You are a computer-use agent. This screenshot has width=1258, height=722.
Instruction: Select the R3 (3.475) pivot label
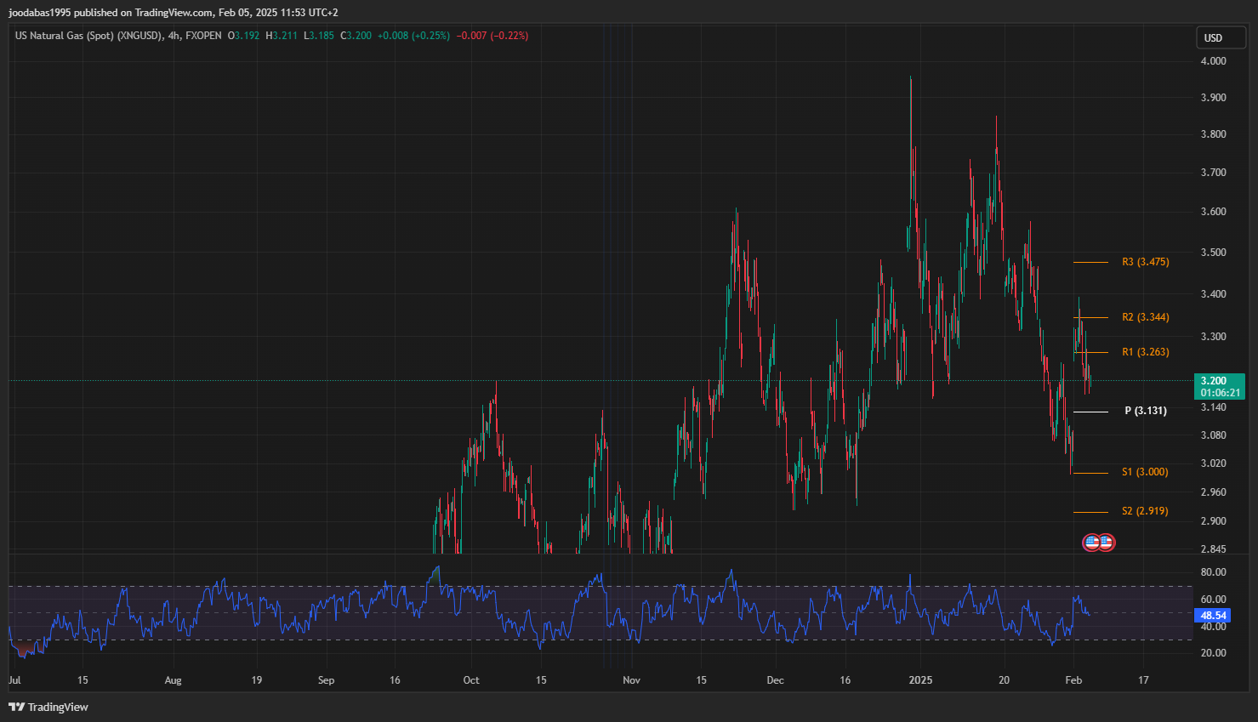1145,262
